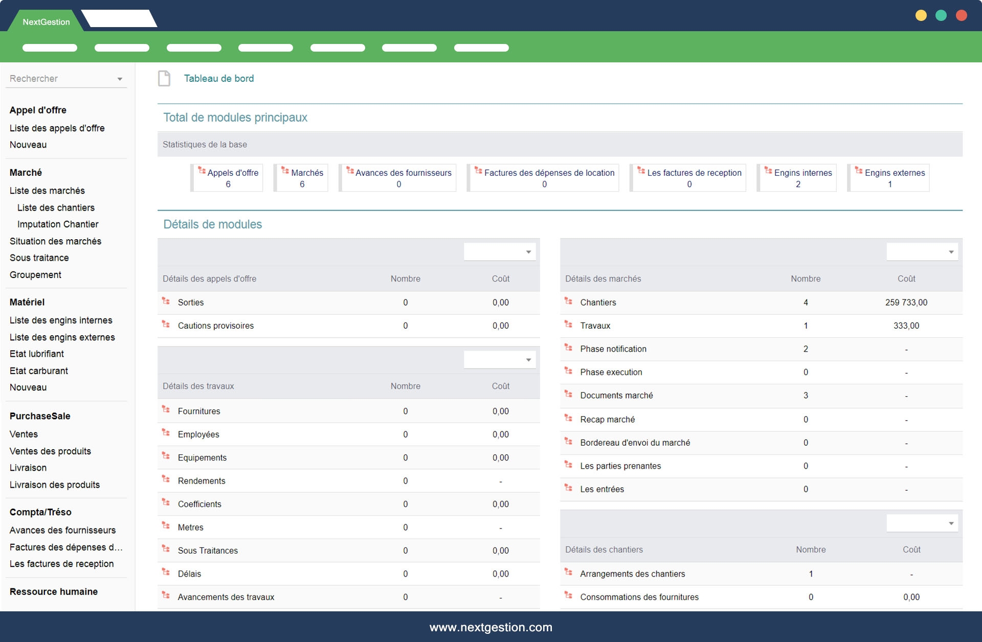Open Liste des chantiers in sidebar
This screenshot has width=982, height=642.
(56, 208)
